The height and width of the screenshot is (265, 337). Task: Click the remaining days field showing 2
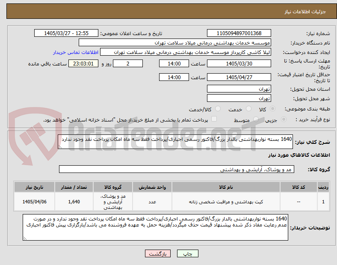pyautogui.click(x=128, y=64)
